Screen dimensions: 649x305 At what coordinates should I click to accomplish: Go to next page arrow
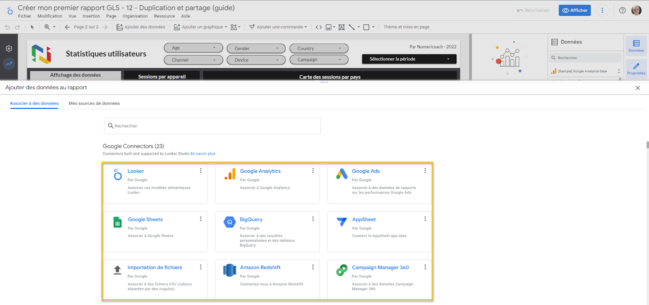pyautogui.click(x=105, y=27)
